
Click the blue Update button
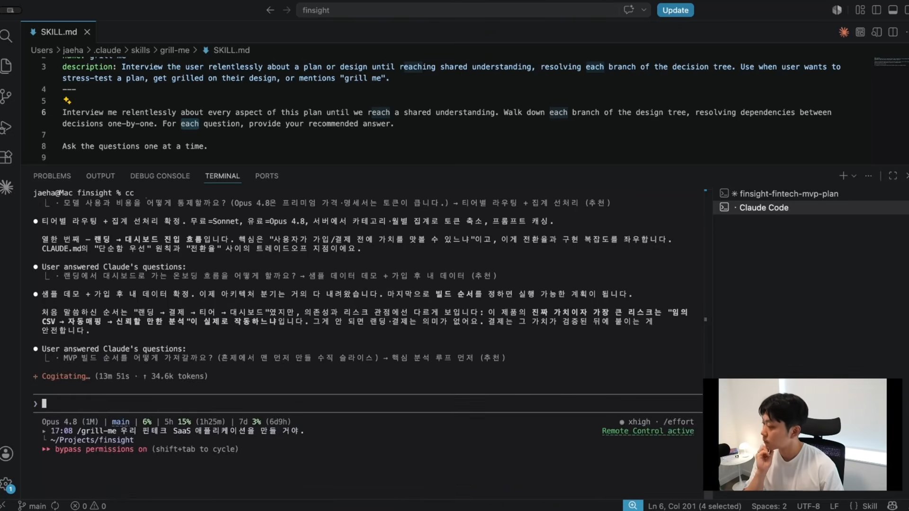click(x=675, y=10)
